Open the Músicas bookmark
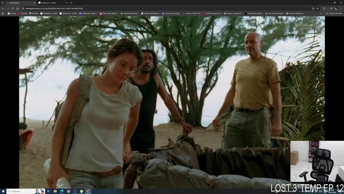The height and width of the screenshot is (194, 344). point(34,13)
